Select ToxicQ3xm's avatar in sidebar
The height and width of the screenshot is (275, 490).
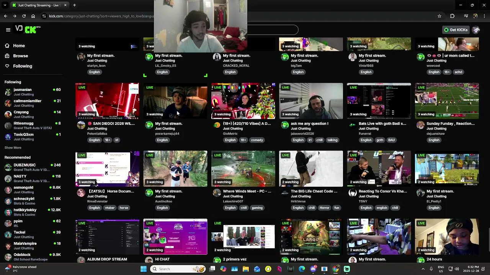pos(8,137)
